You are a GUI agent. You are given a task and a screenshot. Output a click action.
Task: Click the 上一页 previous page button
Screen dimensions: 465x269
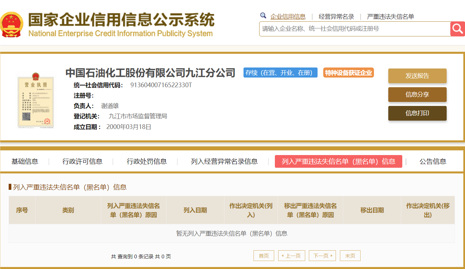[x=291, y=256]
